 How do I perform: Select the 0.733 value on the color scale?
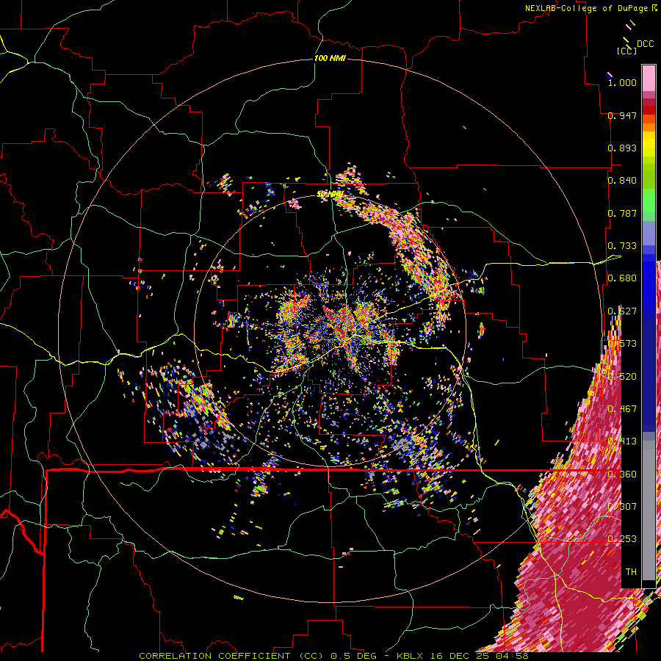pos(622,246)
